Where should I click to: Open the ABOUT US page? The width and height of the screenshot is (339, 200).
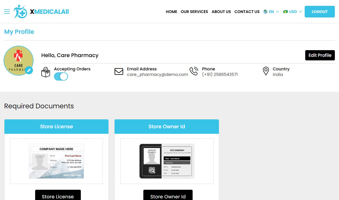pos(221,12)
